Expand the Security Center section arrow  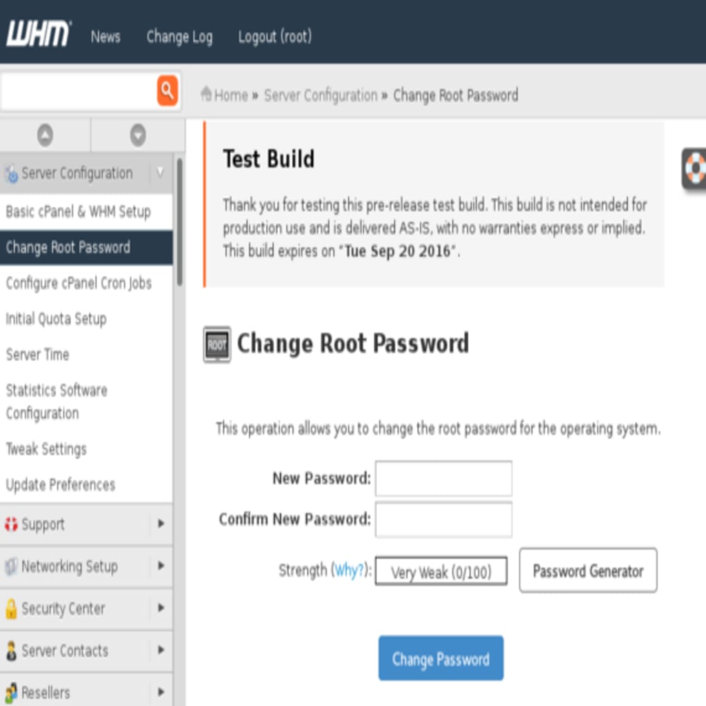coord(161,608)
